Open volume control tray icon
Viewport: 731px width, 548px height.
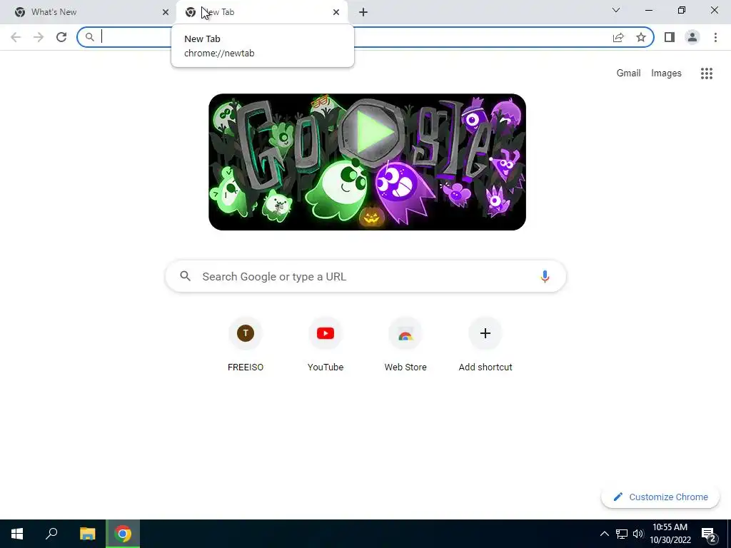pyautogui.click(x=638, y=534)
